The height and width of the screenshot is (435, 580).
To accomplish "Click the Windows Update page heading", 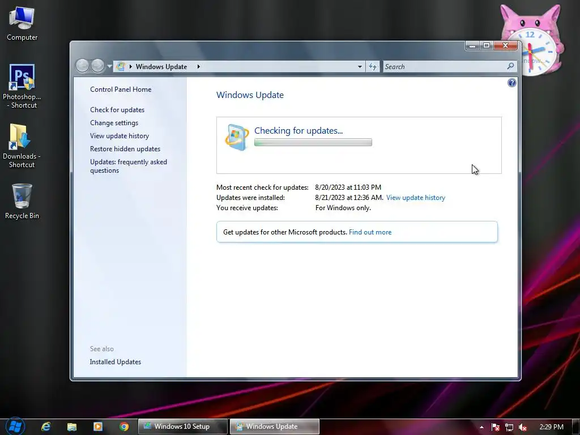I will pyautogui.click(x=250, y=95).
